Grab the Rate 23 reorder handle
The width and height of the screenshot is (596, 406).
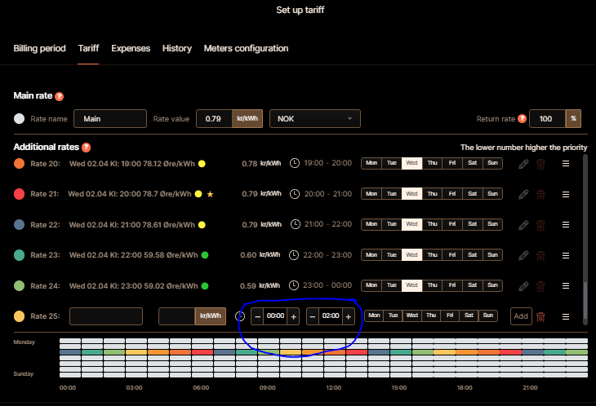566,255
